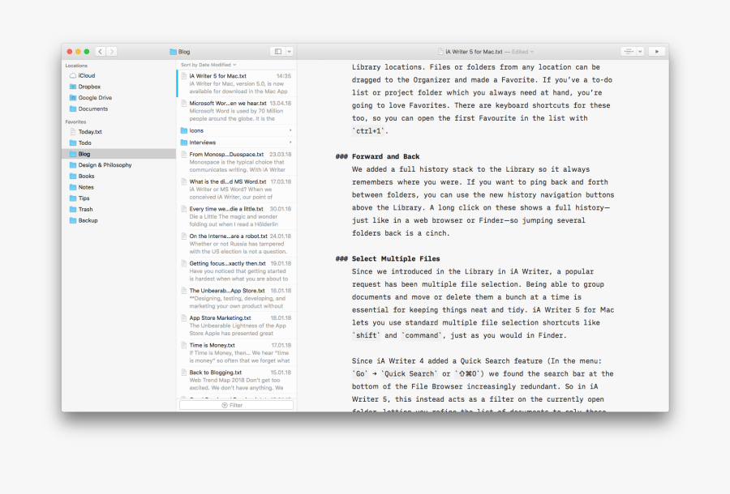Expand the Icons folder arrow

pyautogui.click(x=290, y=130)
